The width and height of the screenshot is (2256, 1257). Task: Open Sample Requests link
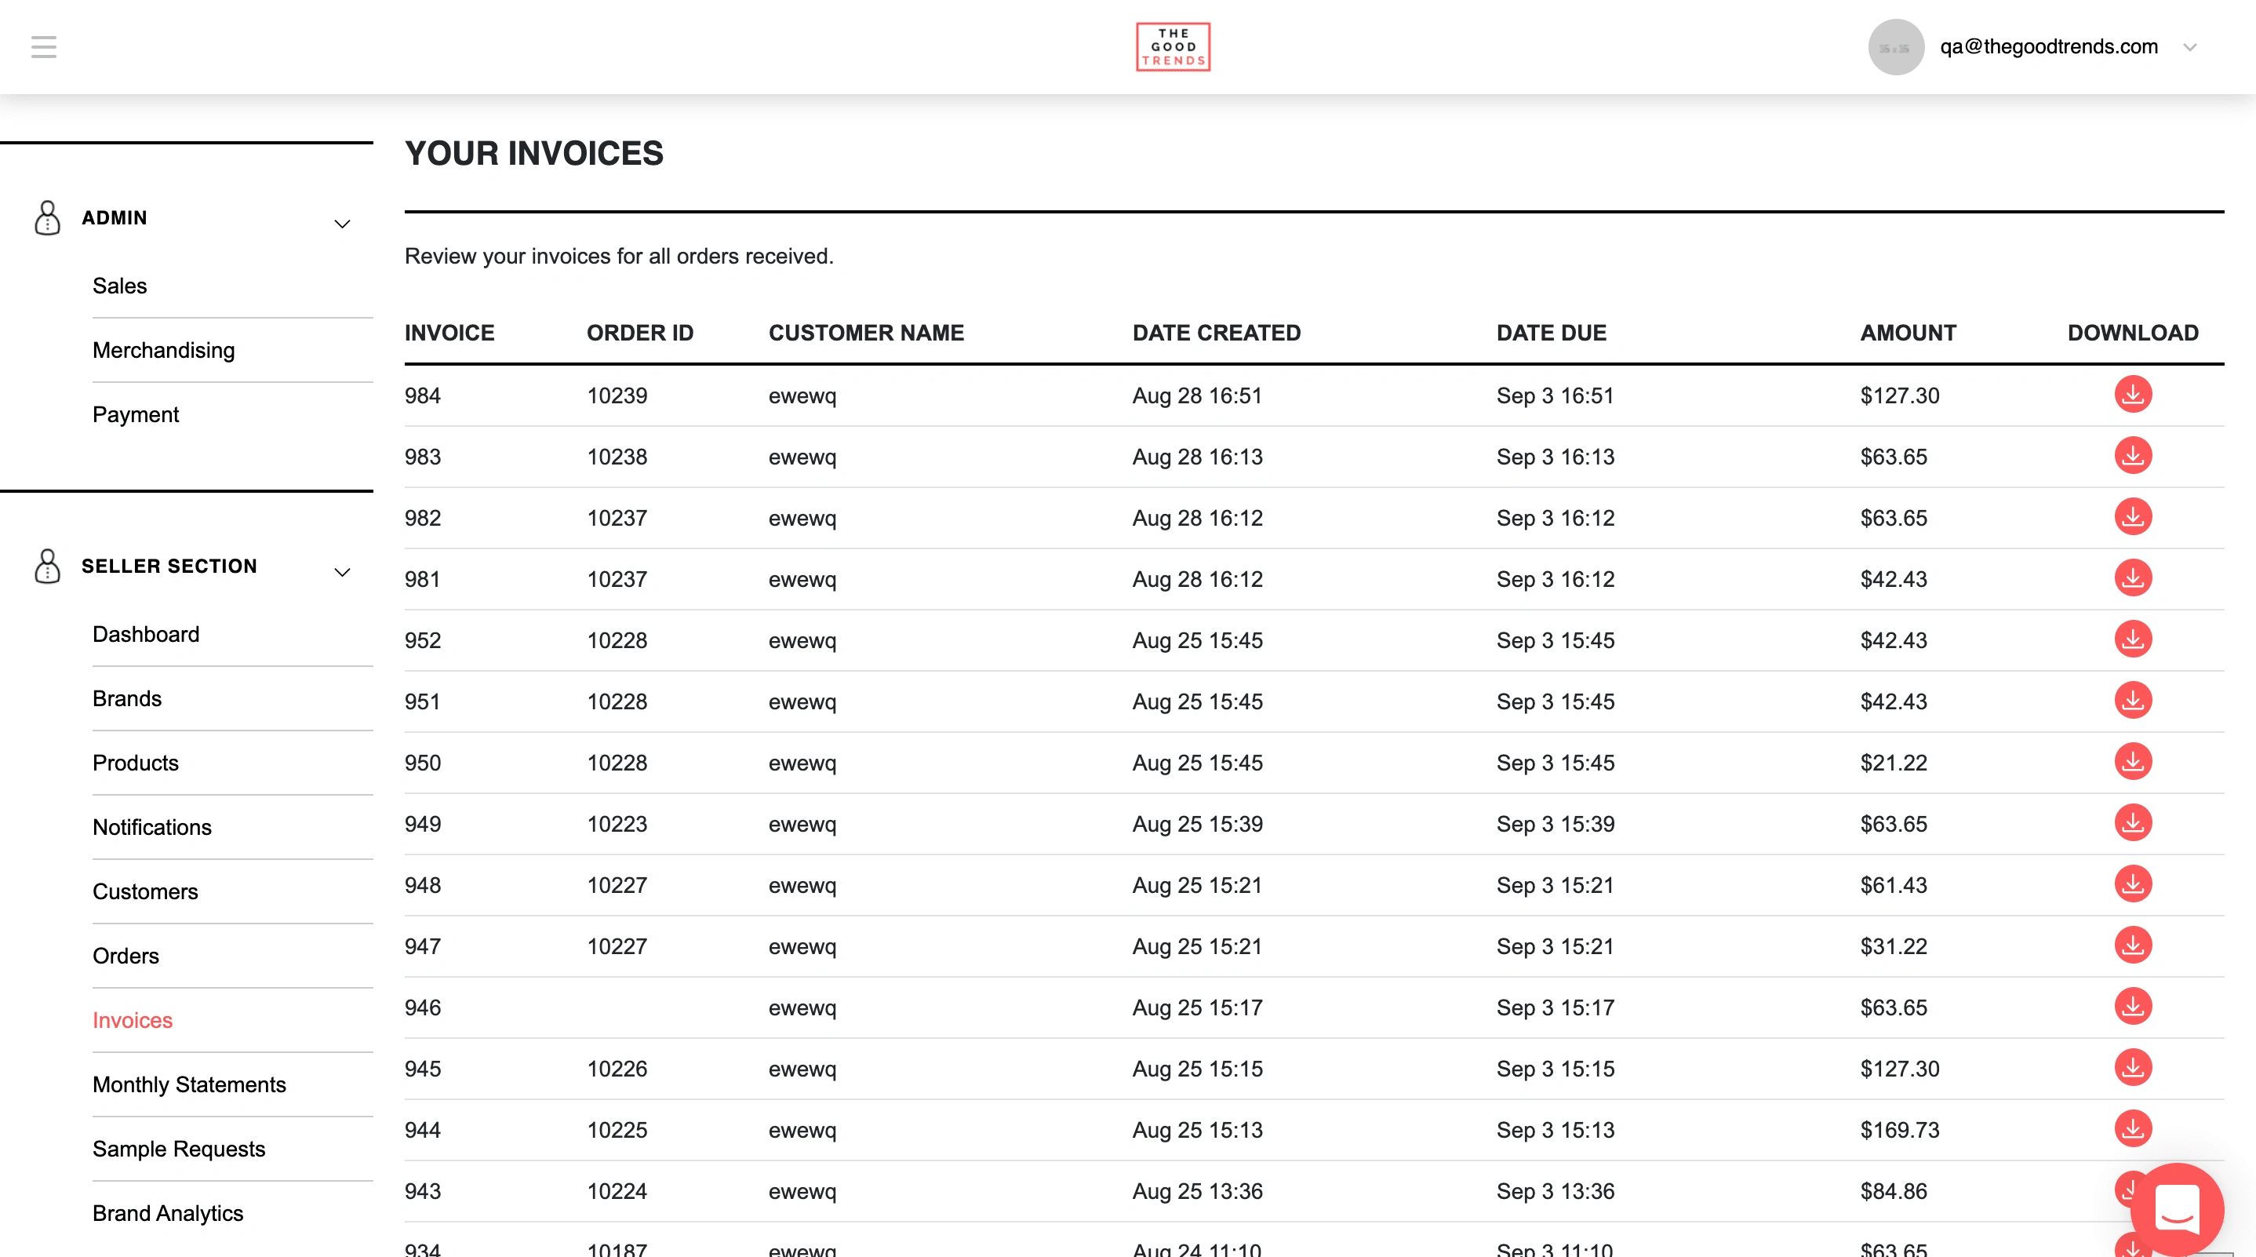[179, 1149]
